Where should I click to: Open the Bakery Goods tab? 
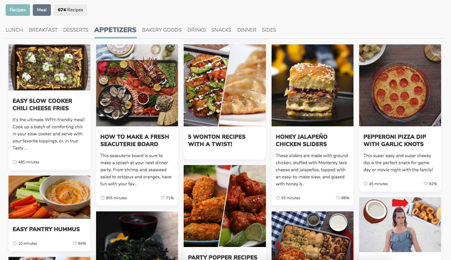coord(162,30)
